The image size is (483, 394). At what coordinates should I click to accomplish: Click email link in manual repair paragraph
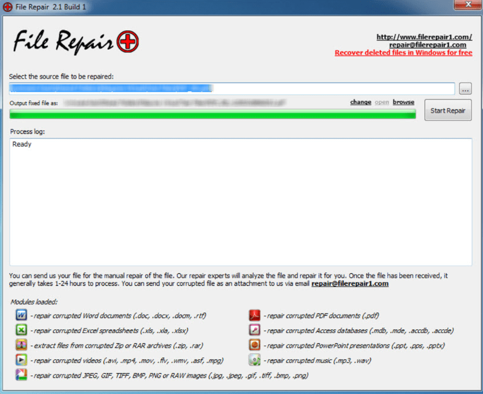(350, 283)
